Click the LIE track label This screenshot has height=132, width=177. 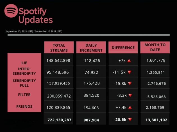[24, 63]
